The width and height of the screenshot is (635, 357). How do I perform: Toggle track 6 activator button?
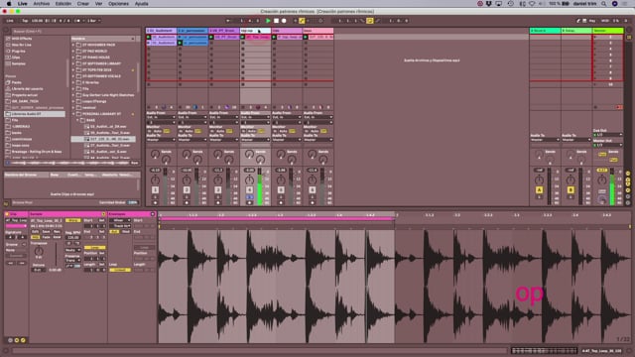(313, 189)
